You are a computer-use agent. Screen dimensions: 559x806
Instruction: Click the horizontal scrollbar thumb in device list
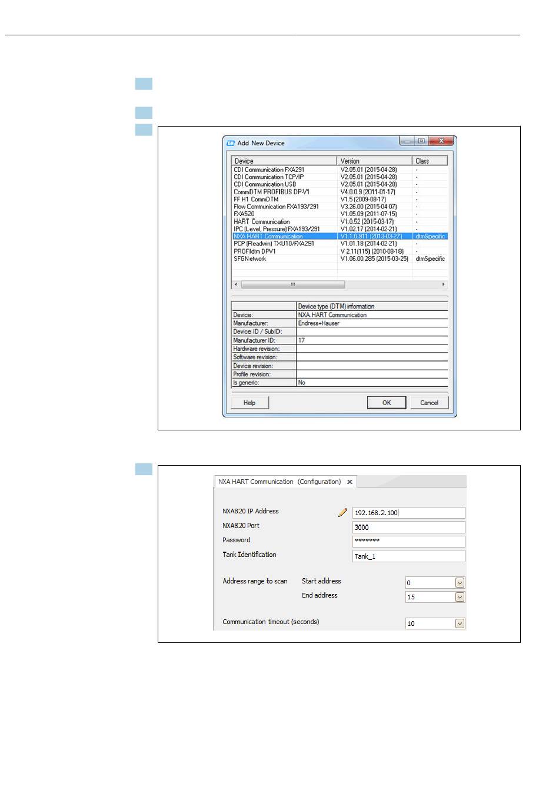(x=293, y=284)
